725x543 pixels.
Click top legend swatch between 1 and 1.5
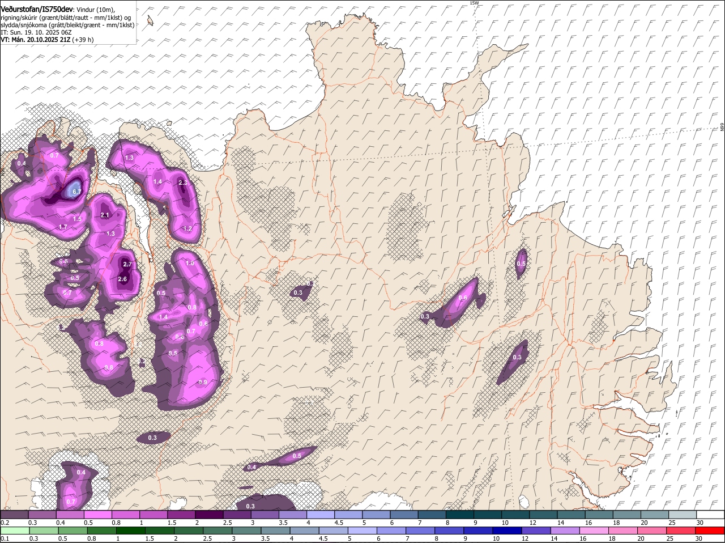coord(153,514)
